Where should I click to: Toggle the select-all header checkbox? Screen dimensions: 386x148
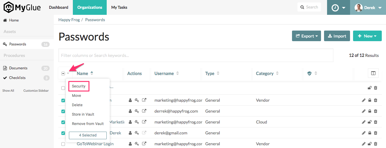(x=63, y=74)
